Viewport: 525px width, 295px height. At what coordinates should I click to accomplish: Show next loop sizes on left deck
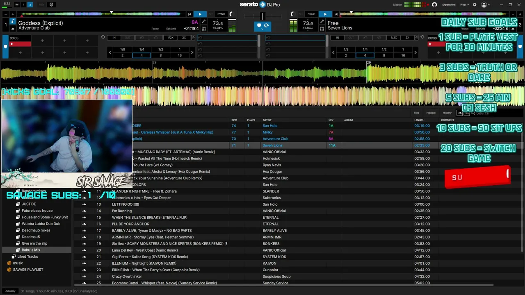coord(192,52)
